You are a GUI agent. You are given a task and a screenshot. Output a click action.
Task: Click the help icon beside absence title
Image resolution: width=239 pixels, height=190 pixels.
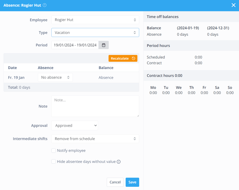click(45, 5)
